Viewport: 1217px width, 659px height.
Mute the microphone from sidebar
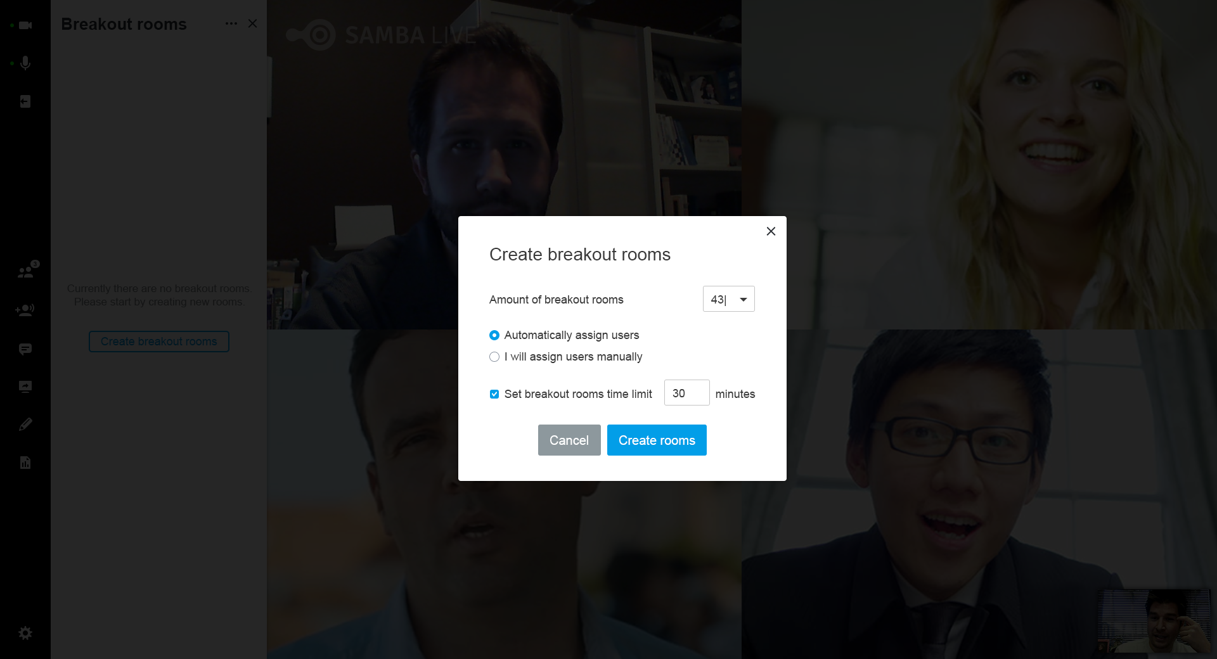(25, 63)
